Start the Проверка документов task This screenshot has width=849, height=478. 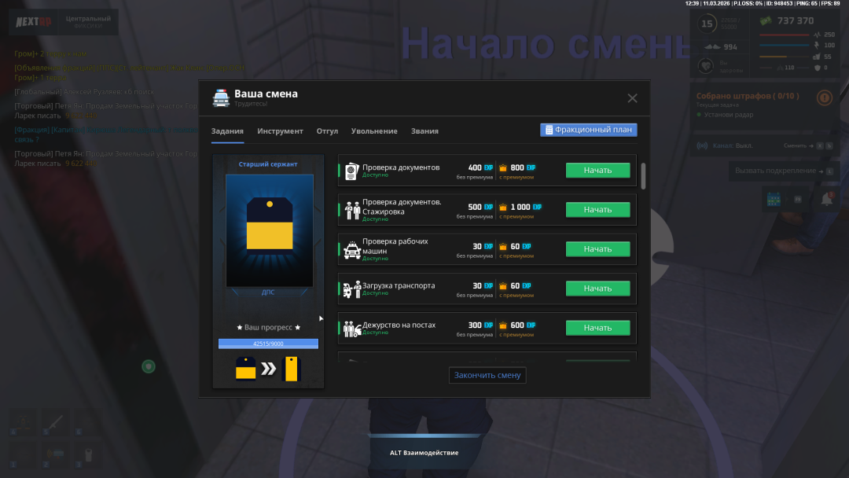click(x=597, y=171)
